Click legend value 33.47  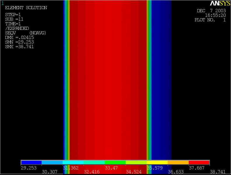click(111, 168)
